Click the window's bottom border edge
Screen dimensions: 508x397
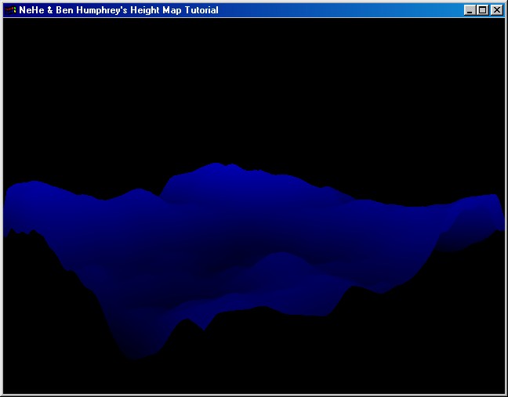[x=251, y=395]
